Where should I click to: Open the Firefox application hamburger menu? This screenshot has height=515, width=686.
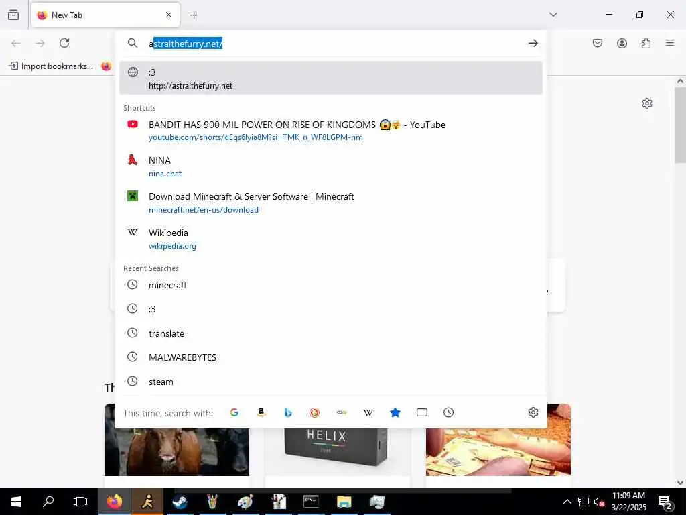click(x=670, y=43)
